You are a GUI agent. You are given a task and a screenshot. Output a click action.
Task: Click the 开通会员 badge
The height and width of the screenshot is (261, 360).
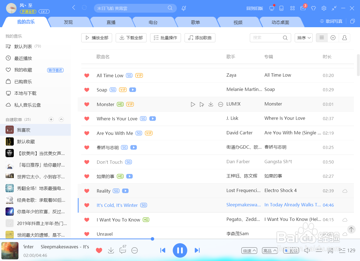tap(28, 12)
